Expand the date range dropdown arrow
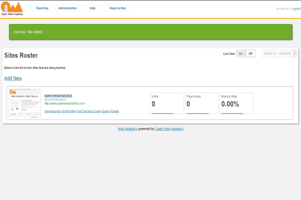 (294, 53)
